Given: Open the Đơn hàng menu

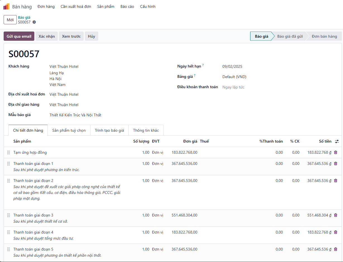Looking at the screenshot, I should (46, 6).
